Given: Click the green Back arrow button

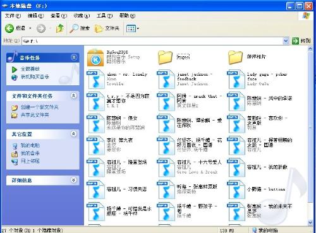Looking at the screenshot, I should (x=9, y=28).
